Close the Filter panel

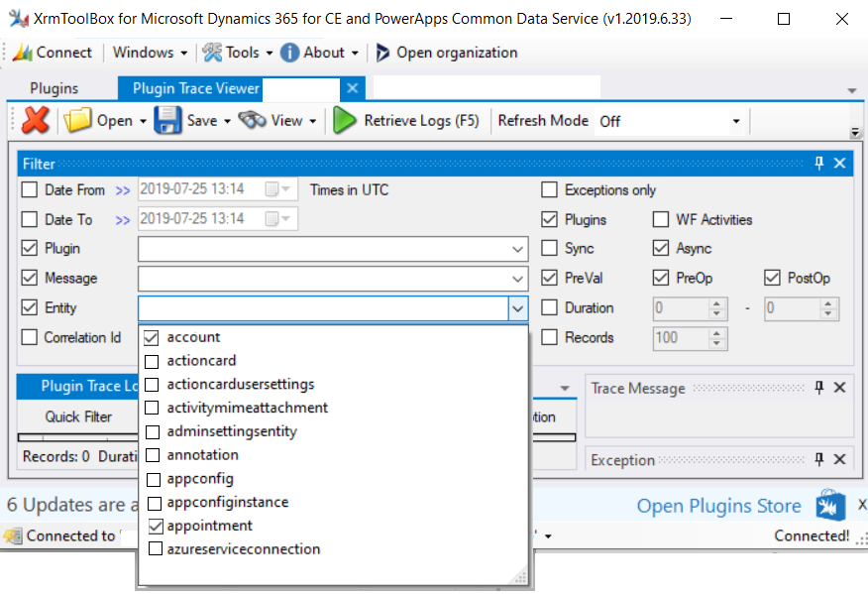840,163
